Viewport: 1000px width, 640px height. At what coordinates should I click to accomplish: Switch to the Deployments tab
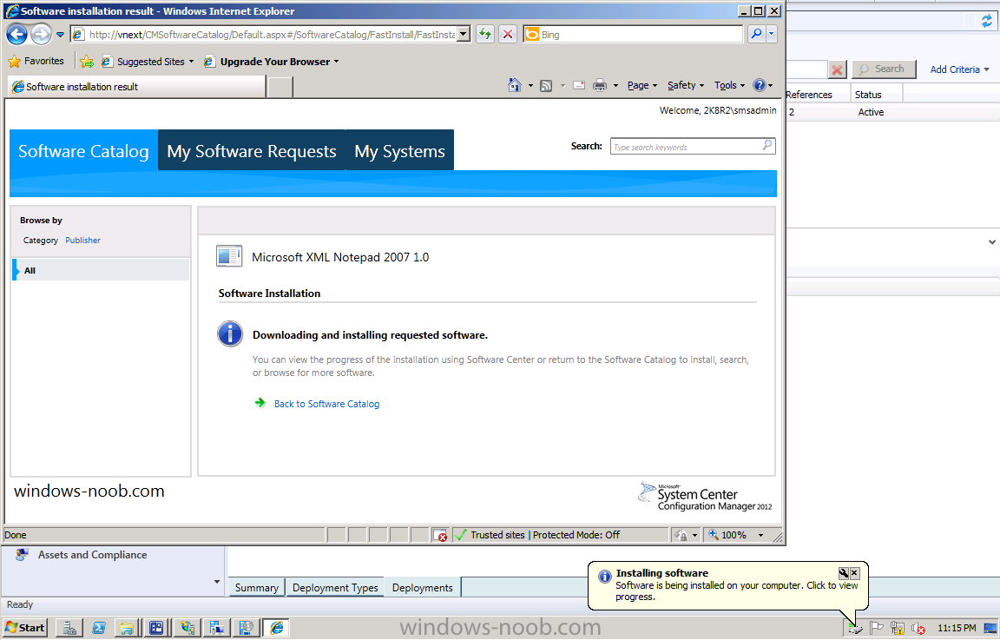[x=422, y=588]
